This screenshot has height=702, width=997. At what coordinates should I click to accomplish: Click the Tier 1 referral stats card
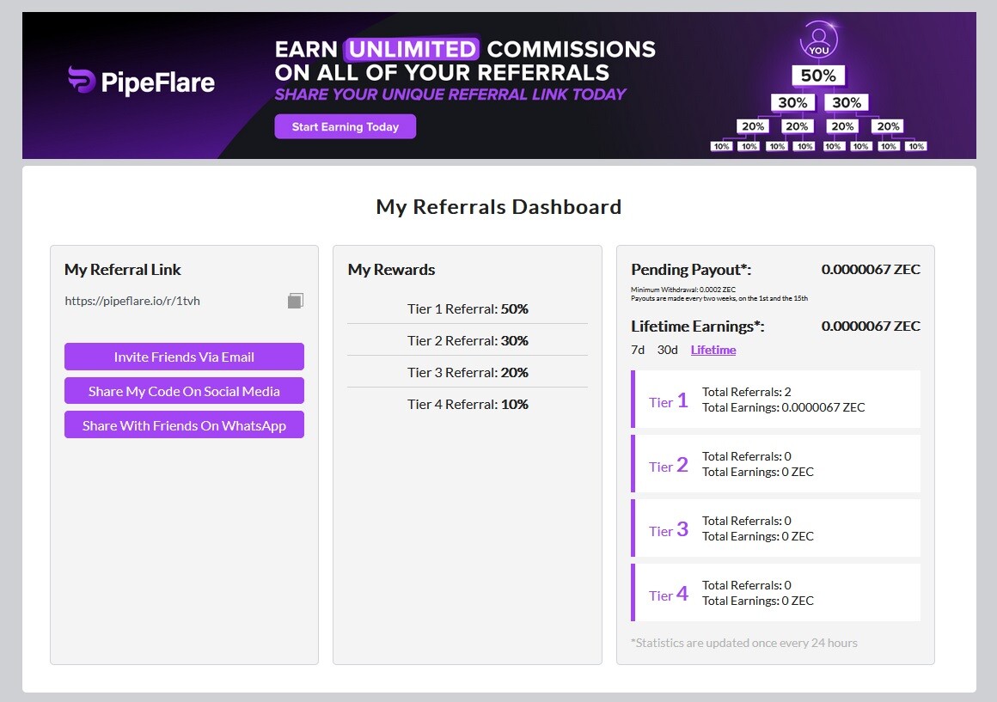[776, 400]
